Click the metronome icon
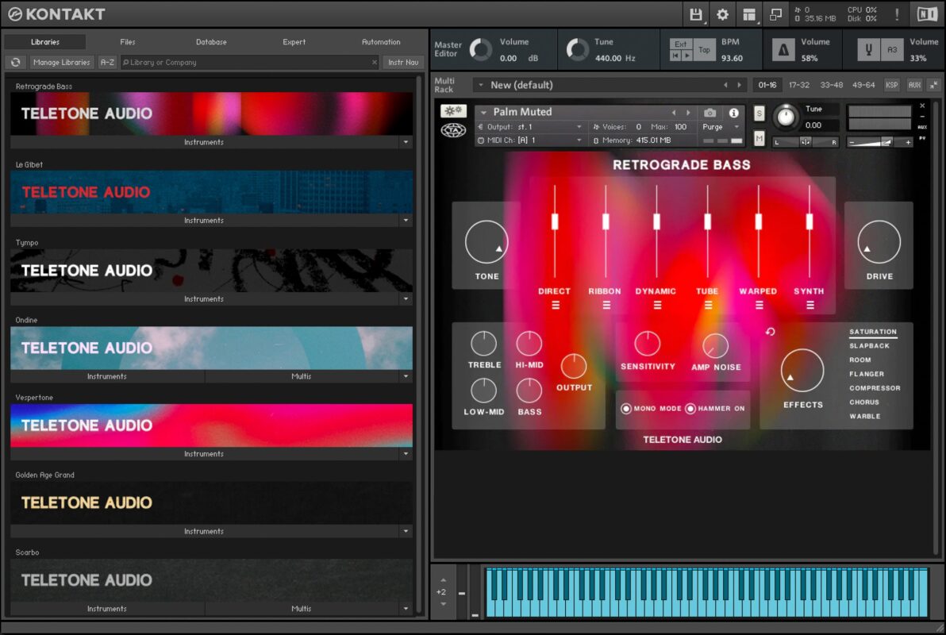The height and width of the screenshot is (635, 946). click(x=784, y=50)
